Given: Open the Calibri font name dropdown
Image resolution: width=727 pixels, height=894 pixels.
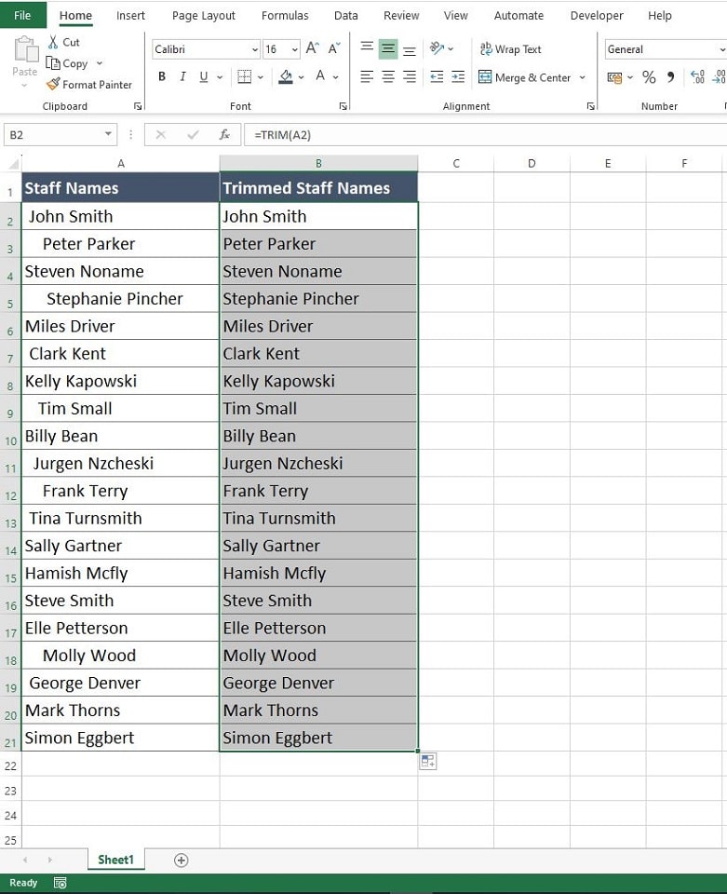Looking at the screenshot, I should click(255, 49).
